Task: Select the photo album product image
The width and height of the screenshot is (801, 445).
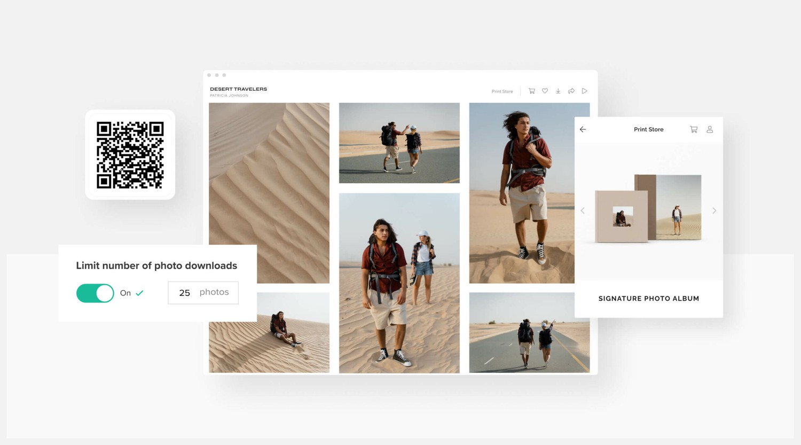Action: [x=648, y=208]
